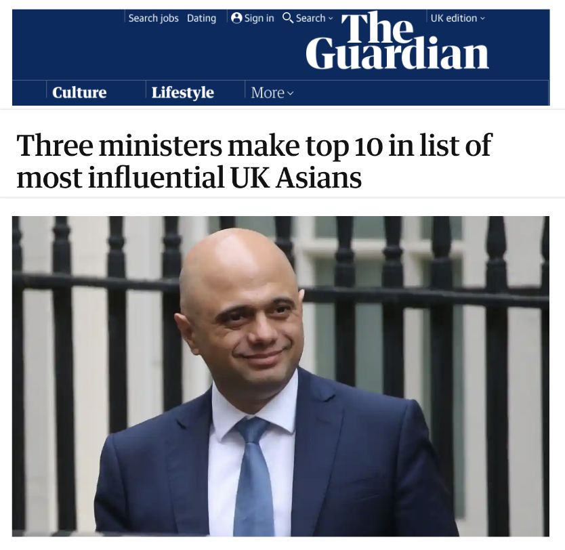Expand the More navigation menu
The height and width of the screenshot is (550, 565).
pos(272,93)
